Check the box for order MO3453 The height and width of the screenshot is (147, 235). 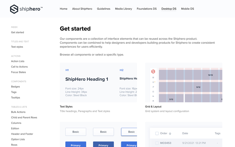[157, 143]
